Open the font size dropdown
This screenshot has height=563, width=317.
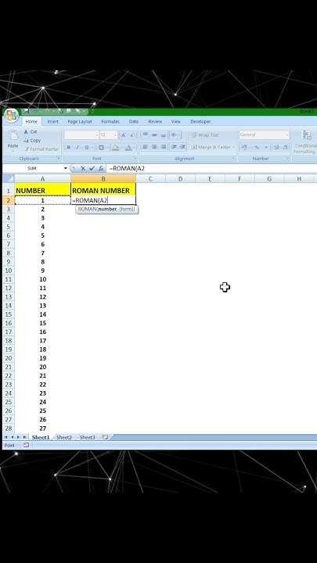click(x=115, y=135)
